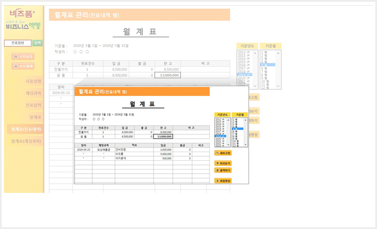
Task: Click down arrow of popup 기준월 list scrollbar
Action: pos(245,145)
